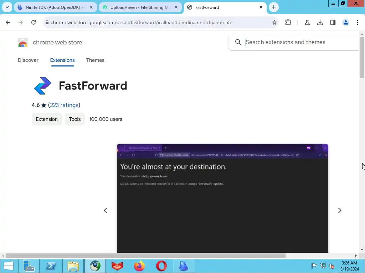The height and width of the screenshot is (273, 365).
Task: Open the Windows Start button
Action: click(9, 266)
